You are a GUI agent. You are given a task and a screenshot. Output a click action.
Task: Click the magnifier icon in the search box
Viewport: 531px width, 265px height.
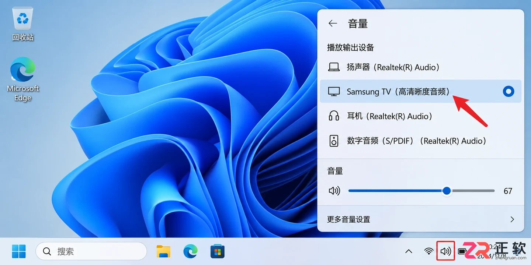click(x=47, y=252)
